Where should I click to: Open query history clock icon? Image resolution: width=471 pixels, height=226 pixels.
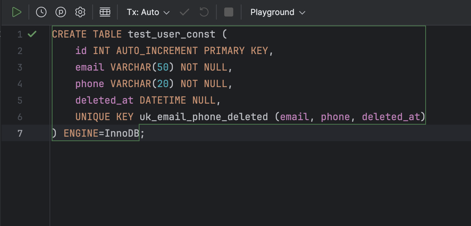(x=41, y=12)
